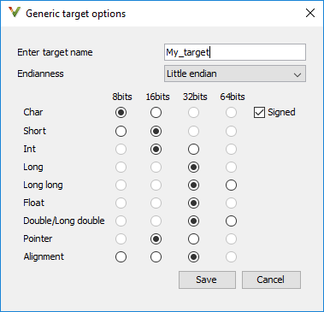This screenshot has height=312, width=324.
Task: Select 32bits radio for Long
Action: (193, 168)
